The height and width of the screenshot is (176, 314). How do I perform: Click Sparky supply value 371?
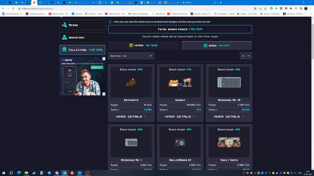198,110
